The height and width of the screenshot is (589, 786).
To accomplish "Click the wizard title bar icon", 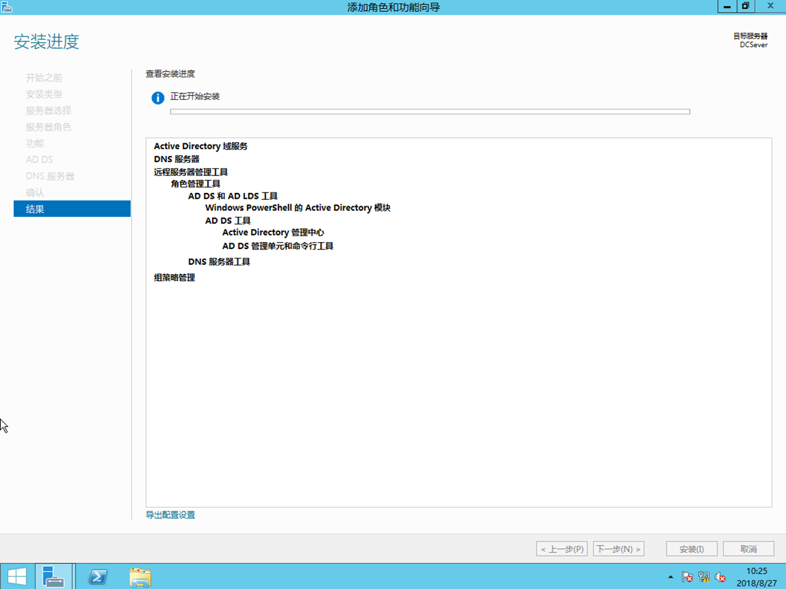I will pyautogui.click(x=6, y=7).
